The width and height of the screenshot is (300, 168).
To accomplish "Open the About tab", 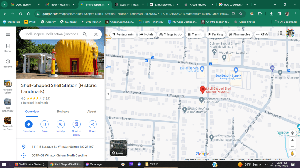I will [x=92, y=112].
